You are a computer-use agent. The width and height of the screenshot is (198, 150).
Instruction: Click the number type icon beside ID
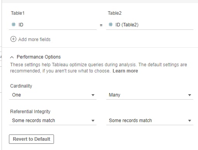[14, 24]
